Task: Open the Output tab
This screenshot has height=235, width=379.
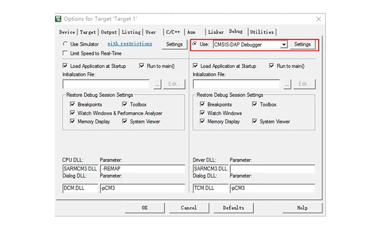Action: [x=109, y=32]
